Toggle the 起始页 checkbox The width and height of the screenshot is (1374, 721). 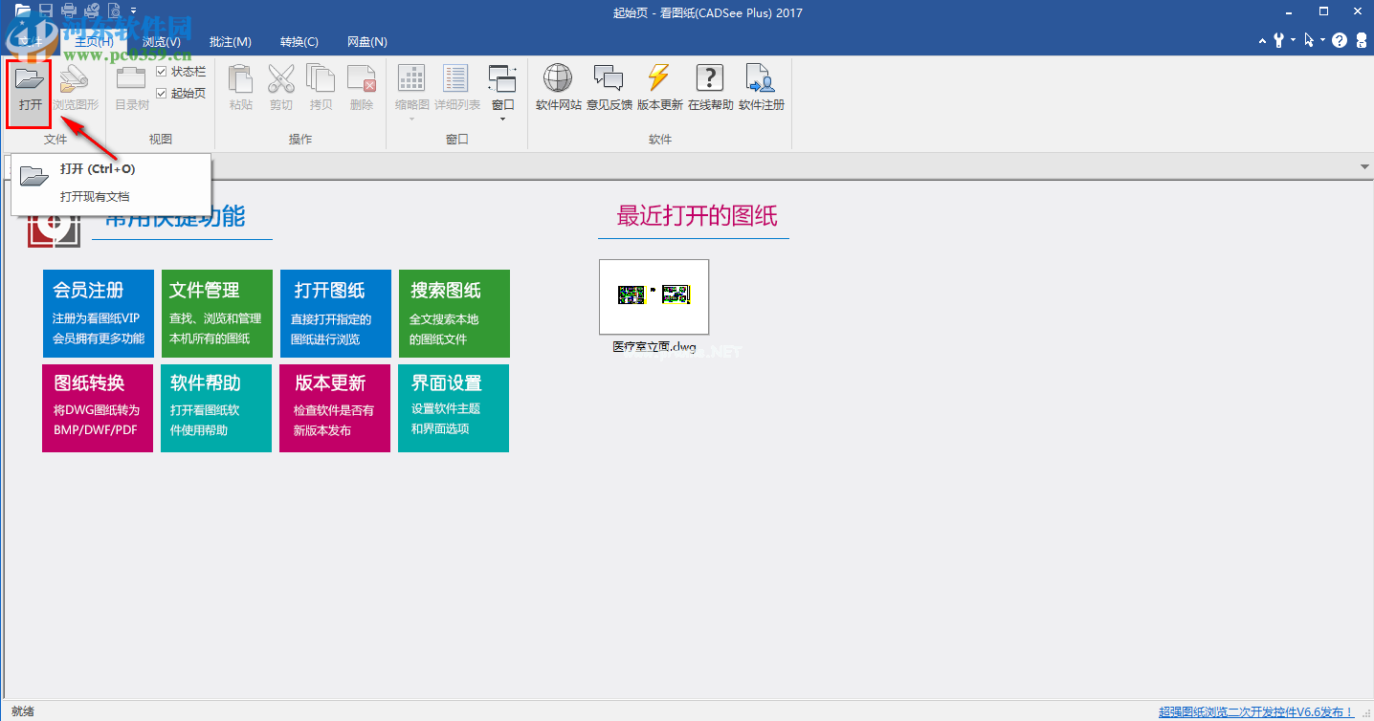tap(162, 93)
